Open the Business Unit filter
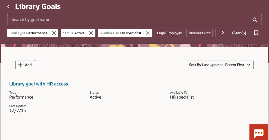This screenshot has width=269, height=140. (x=200, y=33)
